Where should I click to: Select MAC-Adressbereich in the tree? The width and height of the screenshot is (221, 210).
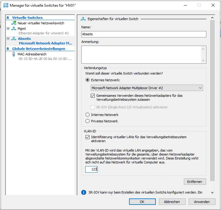point(32,54)
